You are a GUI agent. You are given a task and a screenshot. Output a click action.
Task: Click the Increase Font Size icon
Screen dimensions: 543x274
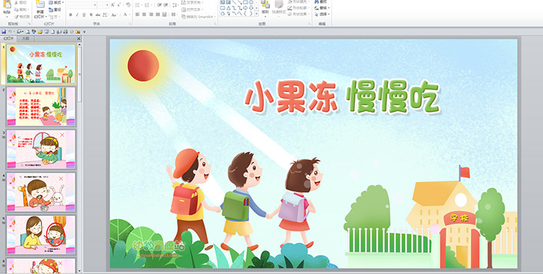tap(113, 5)
